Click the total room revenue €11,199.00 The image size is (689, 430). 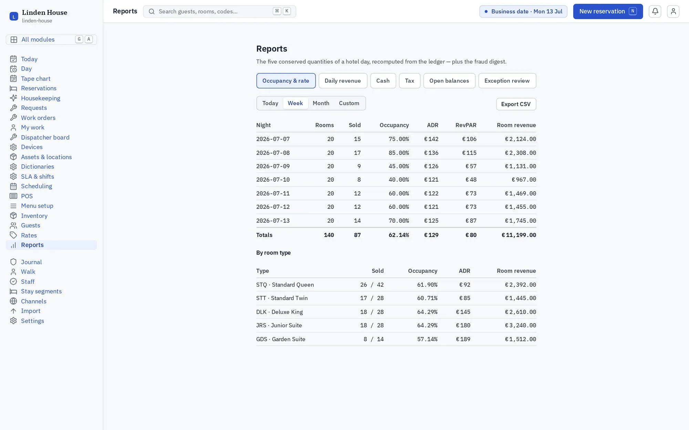(519, 235)
